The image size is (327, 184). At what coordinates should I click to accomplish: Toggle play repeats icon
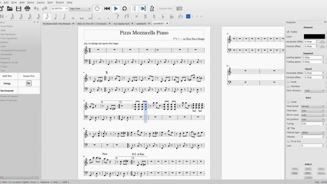tap(134, 8)
